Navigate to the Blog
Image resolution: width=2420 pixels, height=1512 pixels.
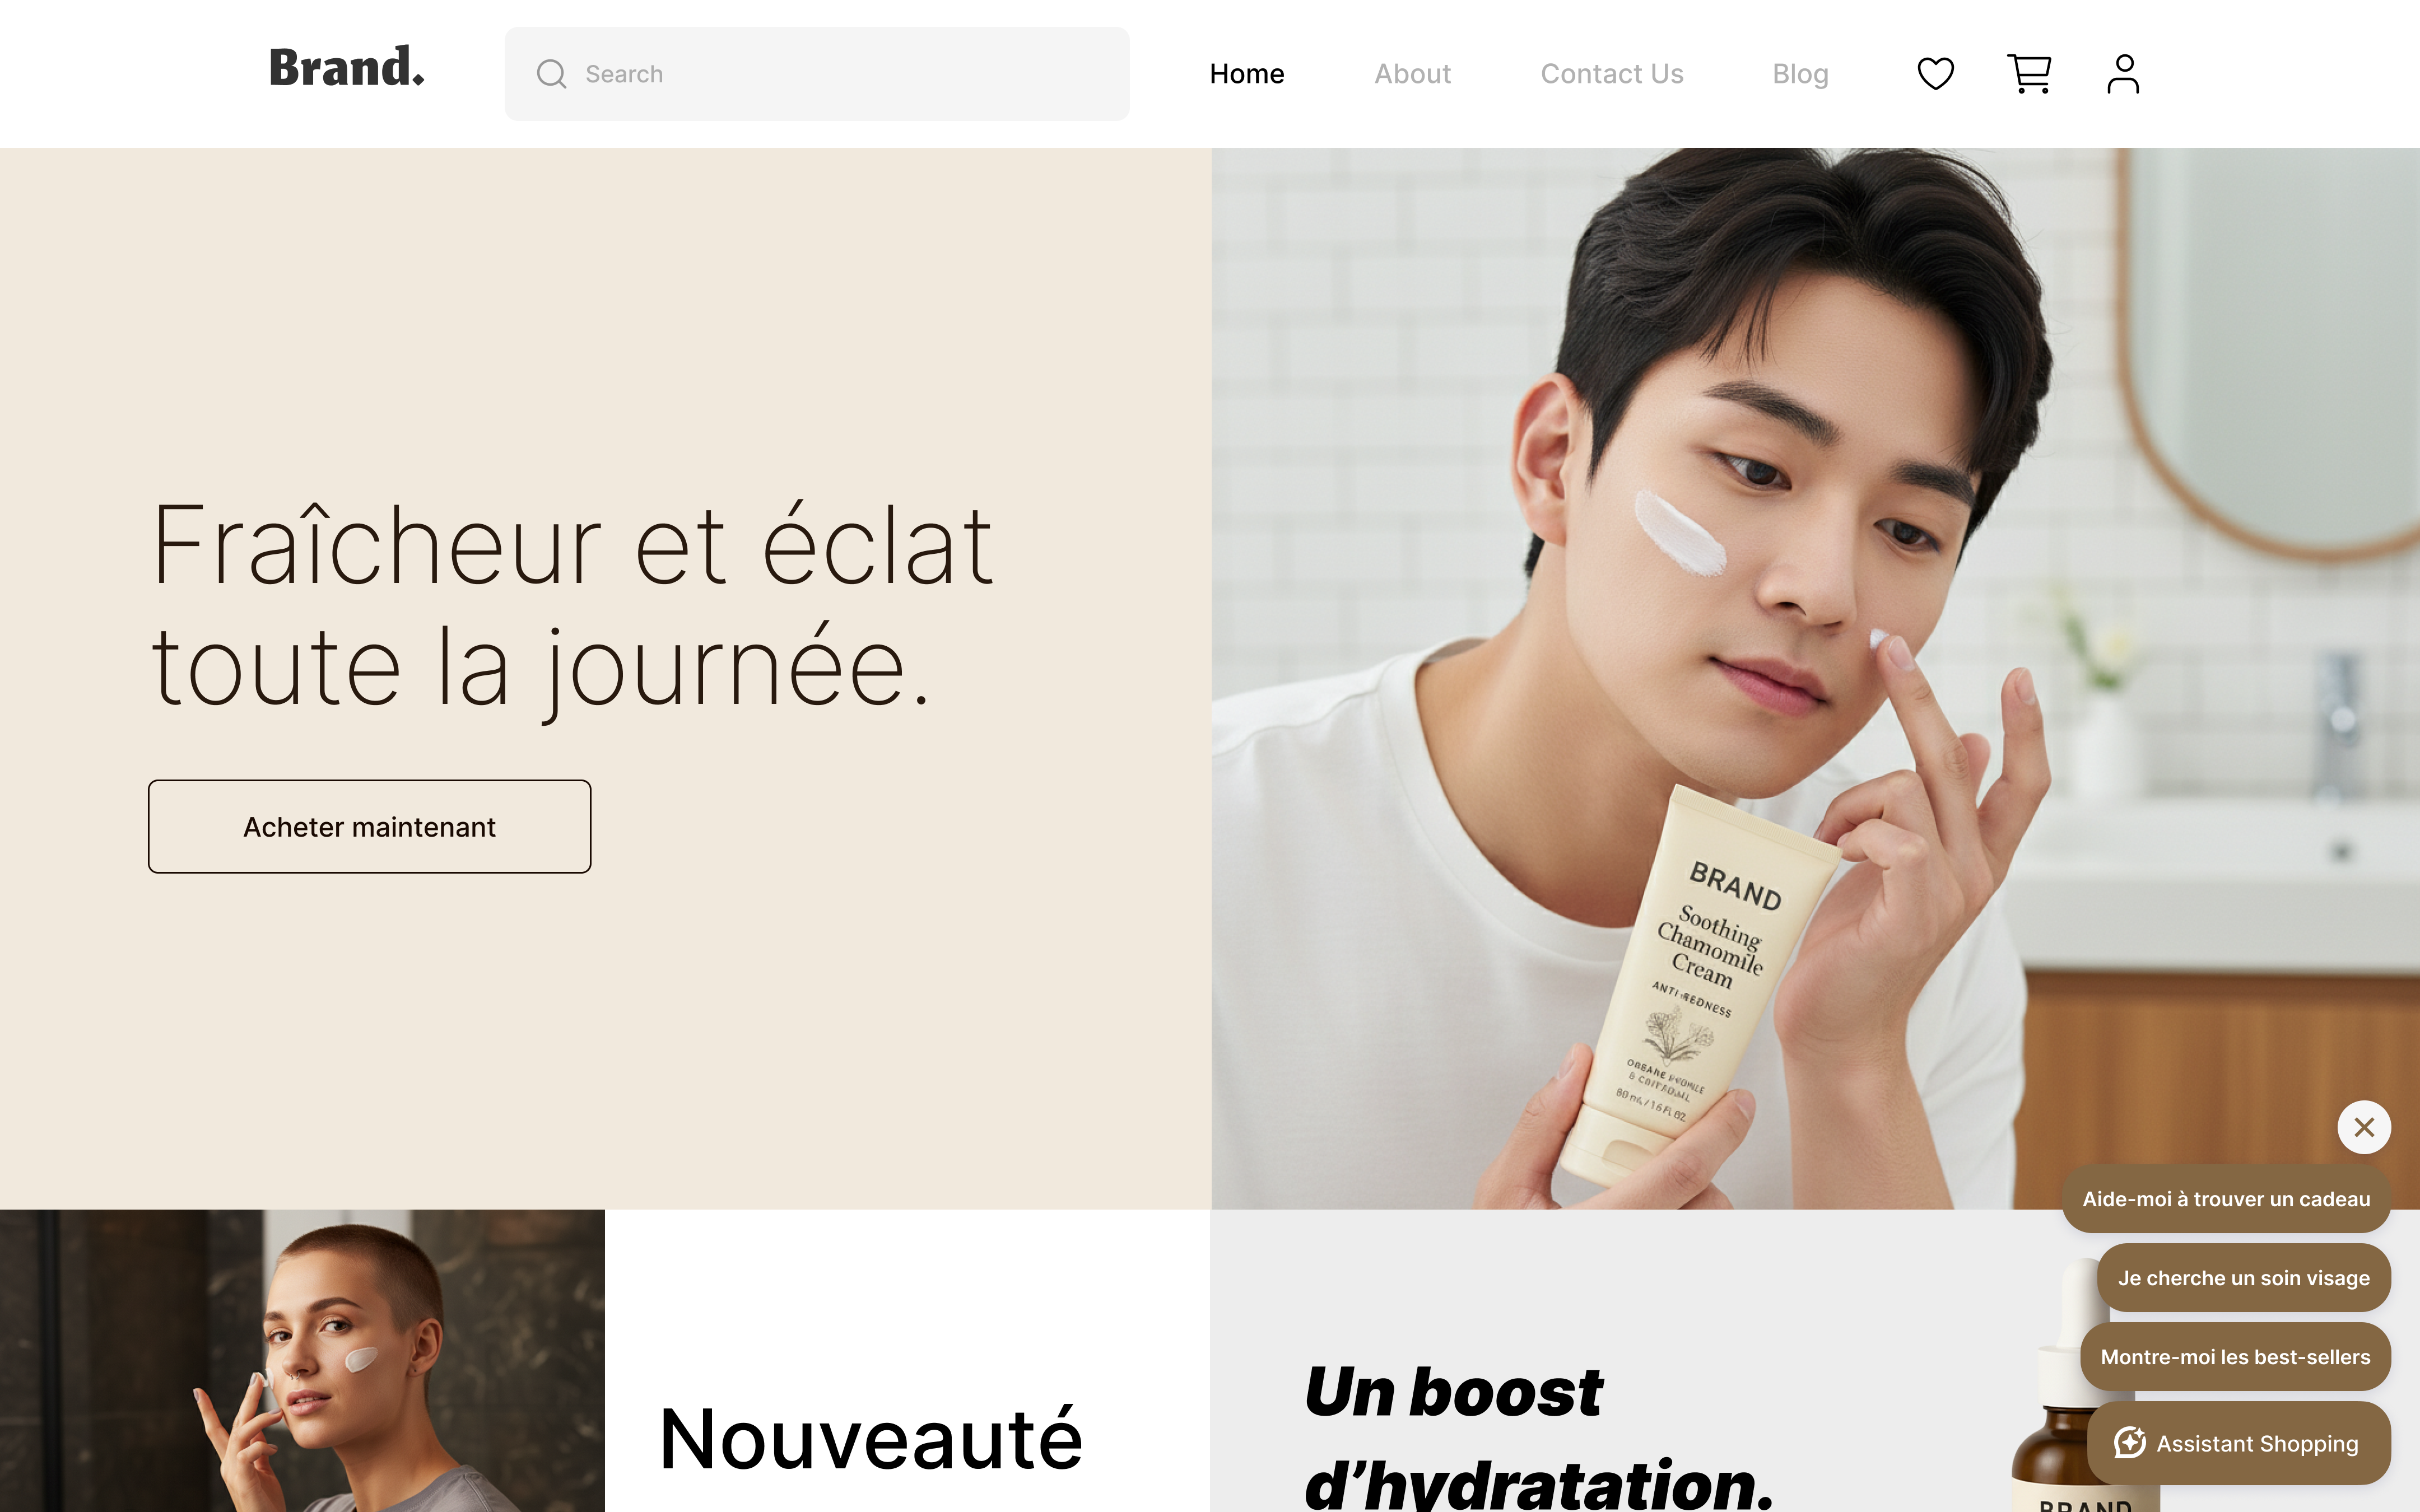coord(1800,74)
